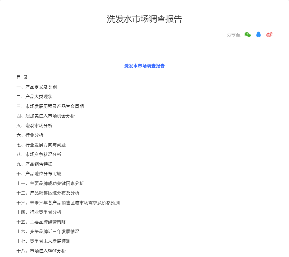
Task: Select line 十一、主要品牌成功关键因素分析
Action: point(50,183)
